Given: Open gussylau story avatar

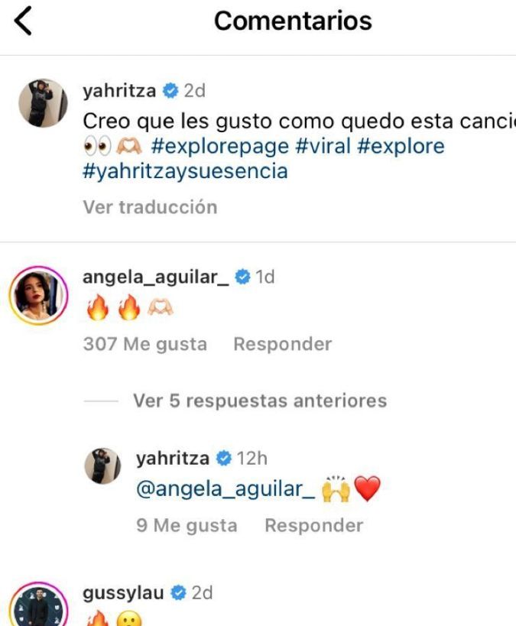Looking at the screenshot, I should (38, 604).
